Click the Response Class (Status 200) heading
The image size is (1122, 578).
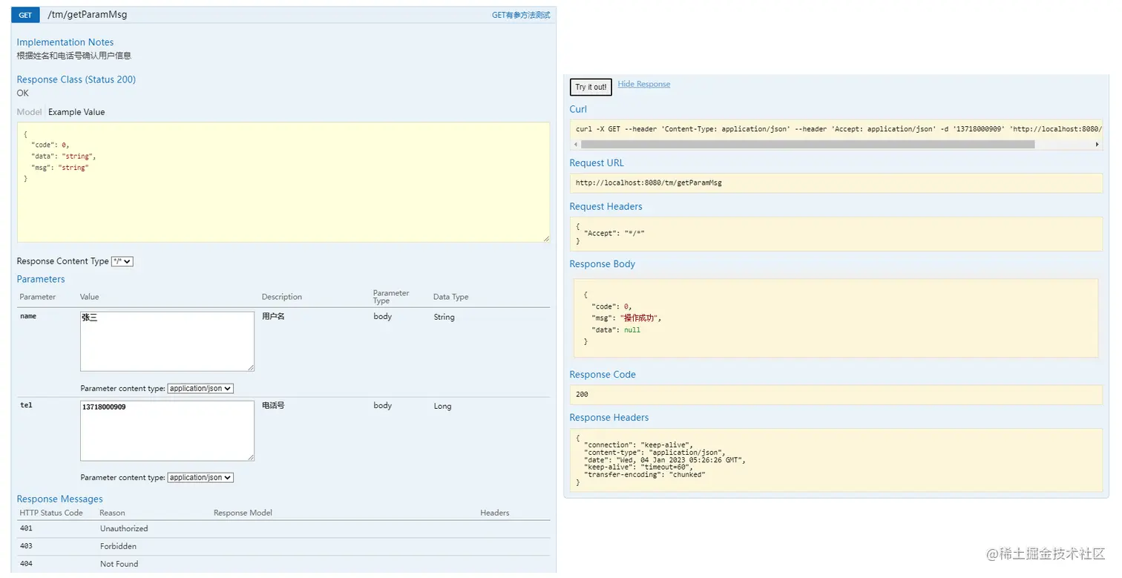(76, 79)
